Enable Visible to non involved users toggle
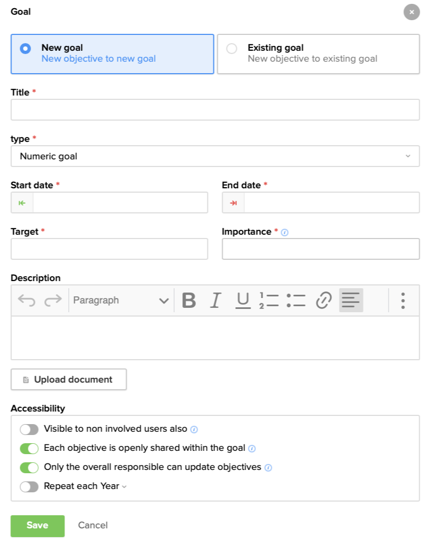Image resolution: width=429 pixels, height=548 pixels. [x=29, y=430]
